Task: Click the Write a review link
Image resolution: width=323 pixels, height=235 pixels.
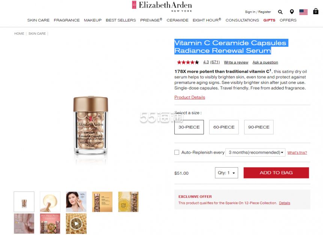Action: [236, 62]
